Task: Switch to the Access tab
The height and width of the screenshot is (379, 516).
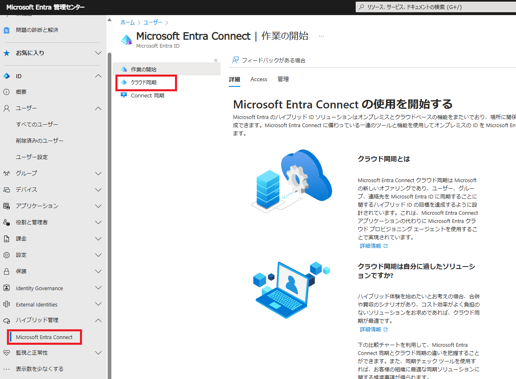Action: point(259,79)
